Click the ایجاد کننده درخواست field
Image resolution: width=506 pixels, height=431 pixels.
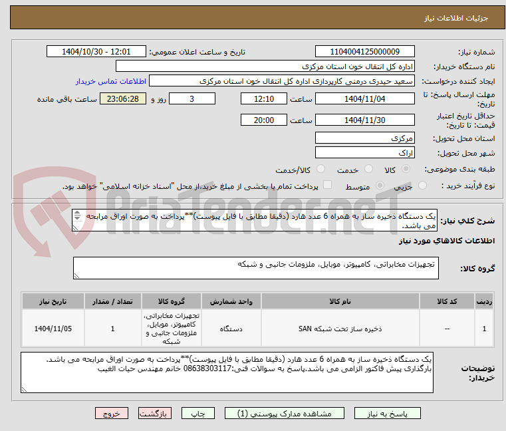[x=282, y=81]
